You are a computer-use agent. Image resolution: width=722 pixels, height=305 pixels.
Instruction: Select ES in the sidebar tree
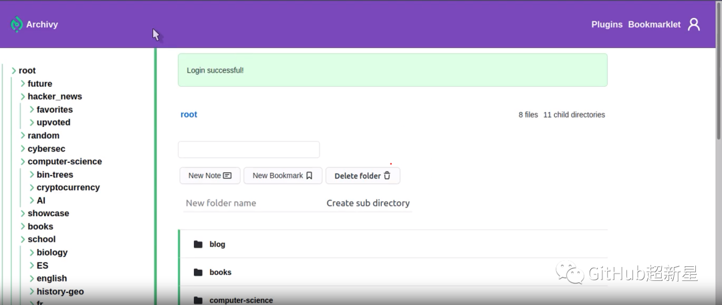coord(42,266)
